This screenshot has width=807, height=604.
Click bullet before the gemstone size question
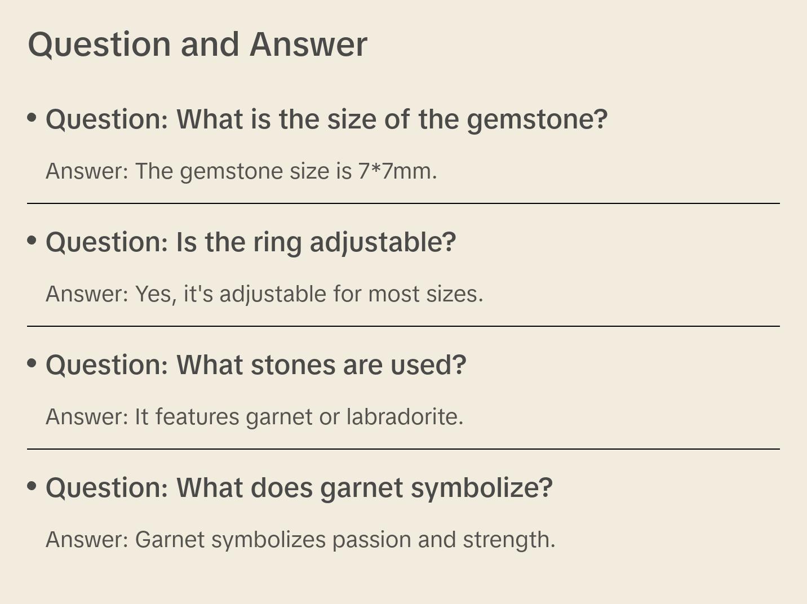(x=32, y=118)
